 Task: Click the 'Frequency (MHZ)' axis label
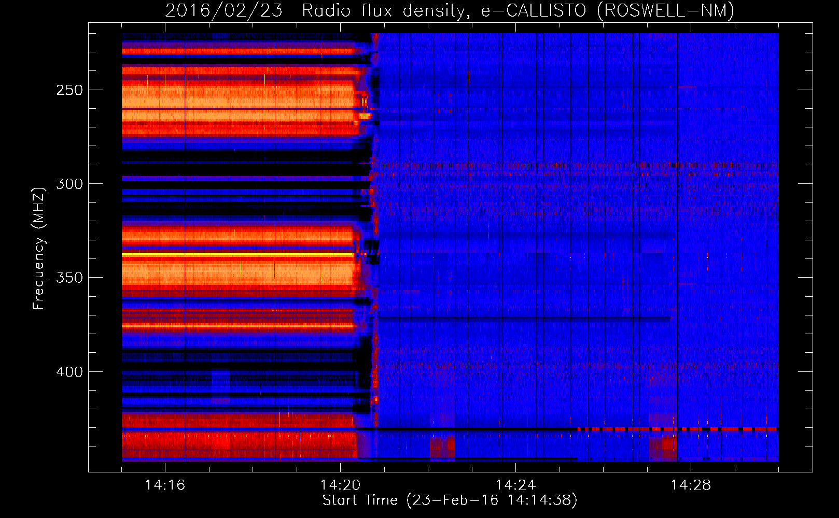click(39, 248)
